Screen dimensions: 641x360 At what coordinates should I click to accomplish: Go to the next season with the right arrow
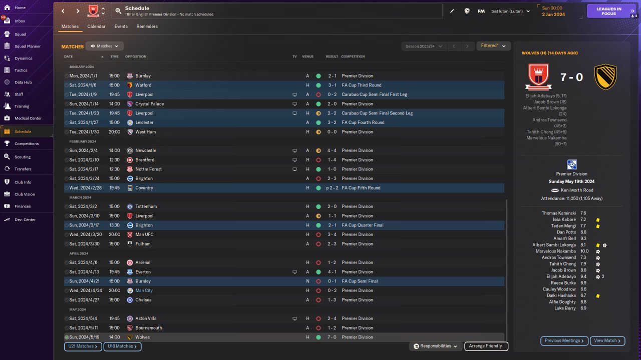[x=467, y=46]
